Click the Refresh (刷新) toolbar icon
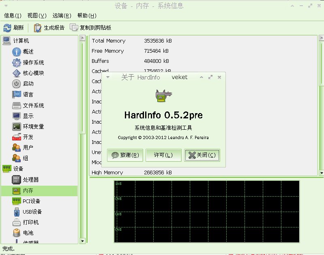 [7, 28]
